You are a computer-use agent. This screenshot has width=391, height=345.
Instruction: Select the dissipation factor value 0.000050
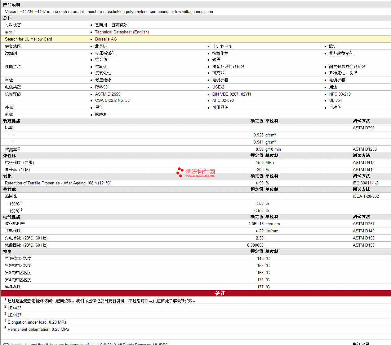click(x=255, y=245)
